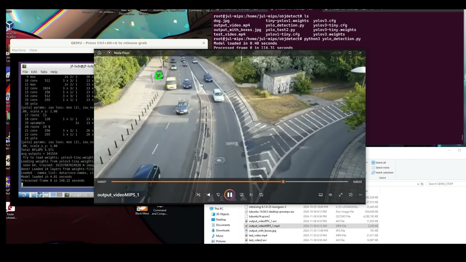Close the Media Player window
This screenshot has width=466, height=262.
pos(360,53)
